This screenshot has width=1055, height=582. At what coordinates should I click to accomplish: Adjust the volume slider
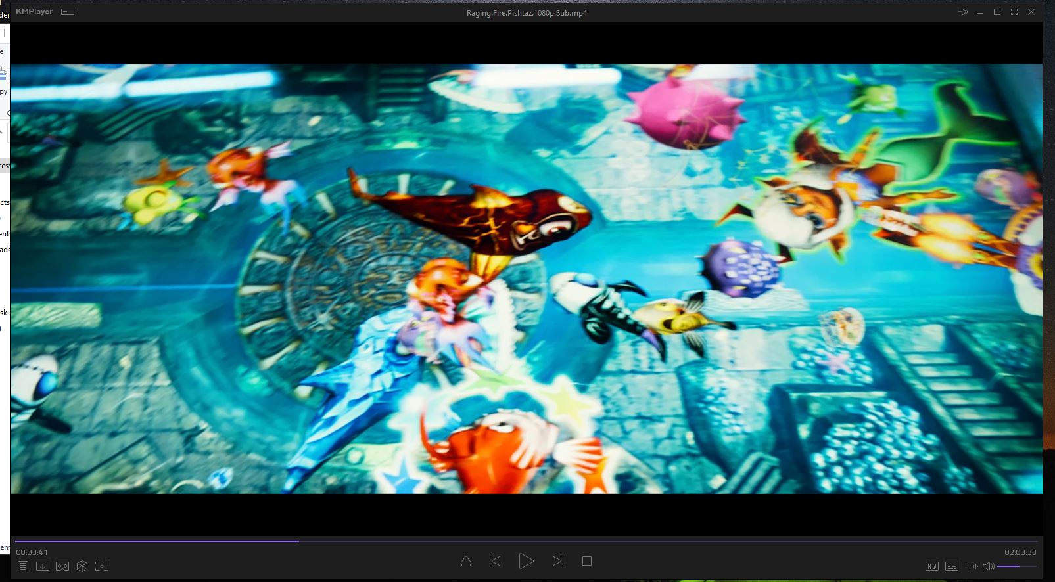1016,566
